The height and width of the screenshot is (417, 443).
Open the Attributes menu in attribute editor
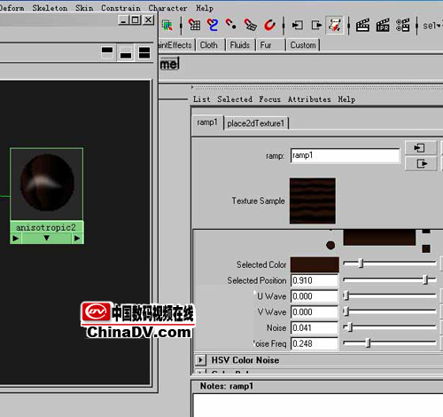tap(309, 99)
